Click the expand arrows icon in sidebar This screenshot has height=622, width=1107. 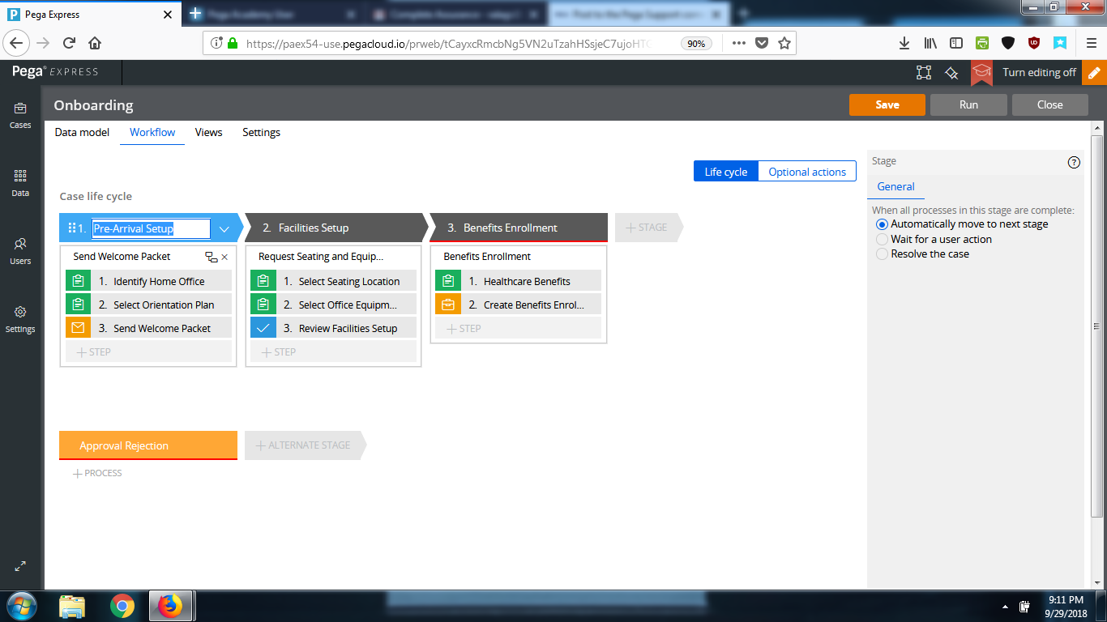[x=20, y=567]
